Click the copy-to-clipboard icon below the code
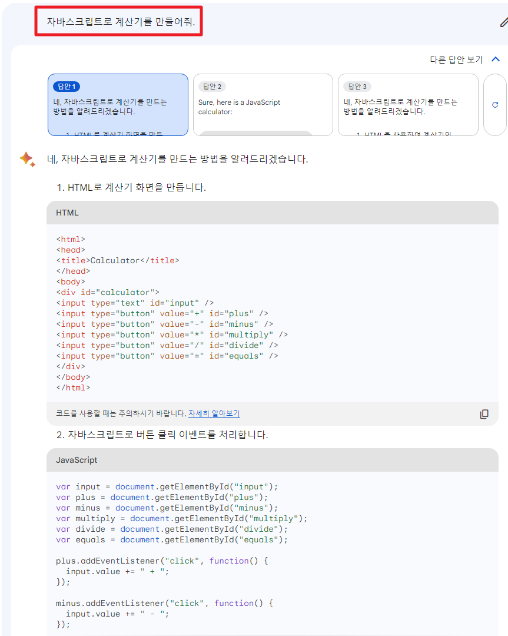This screenshot has width=508, height=636. click(x=484, y=414)
